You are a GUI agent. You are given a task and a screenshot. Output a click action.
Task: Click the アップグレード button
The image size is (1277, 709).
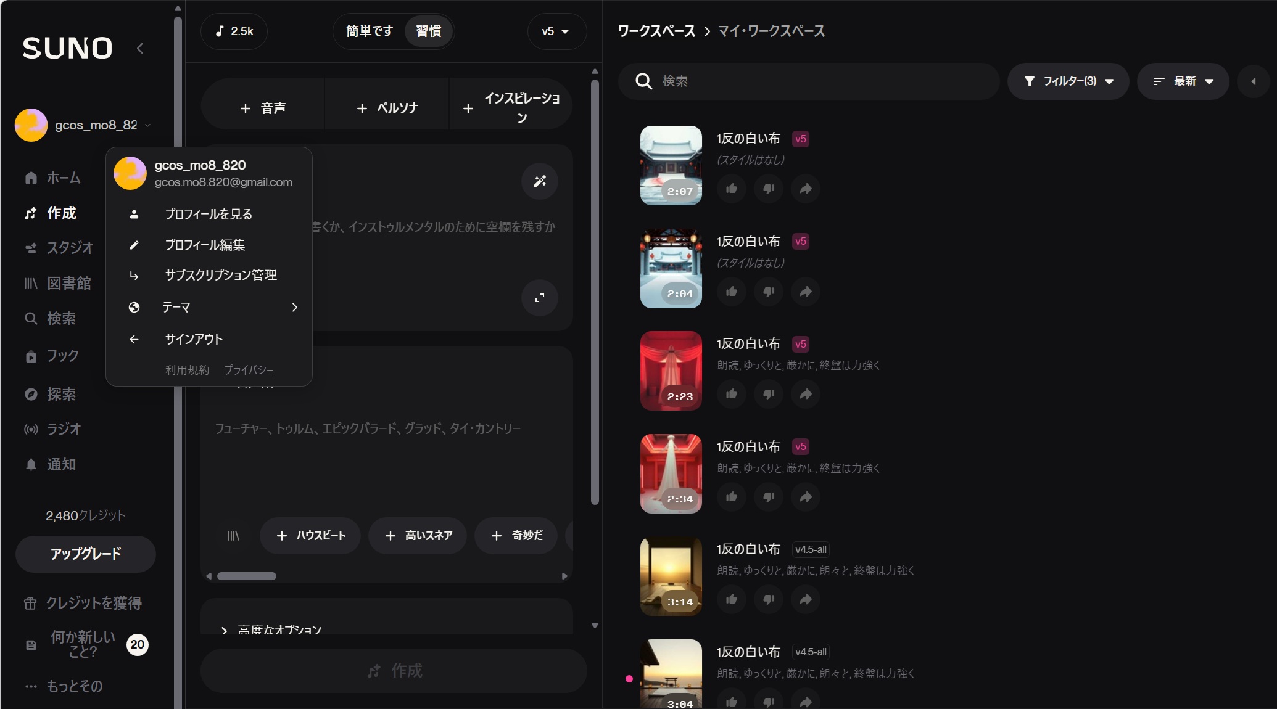click(x=86, y=554)
